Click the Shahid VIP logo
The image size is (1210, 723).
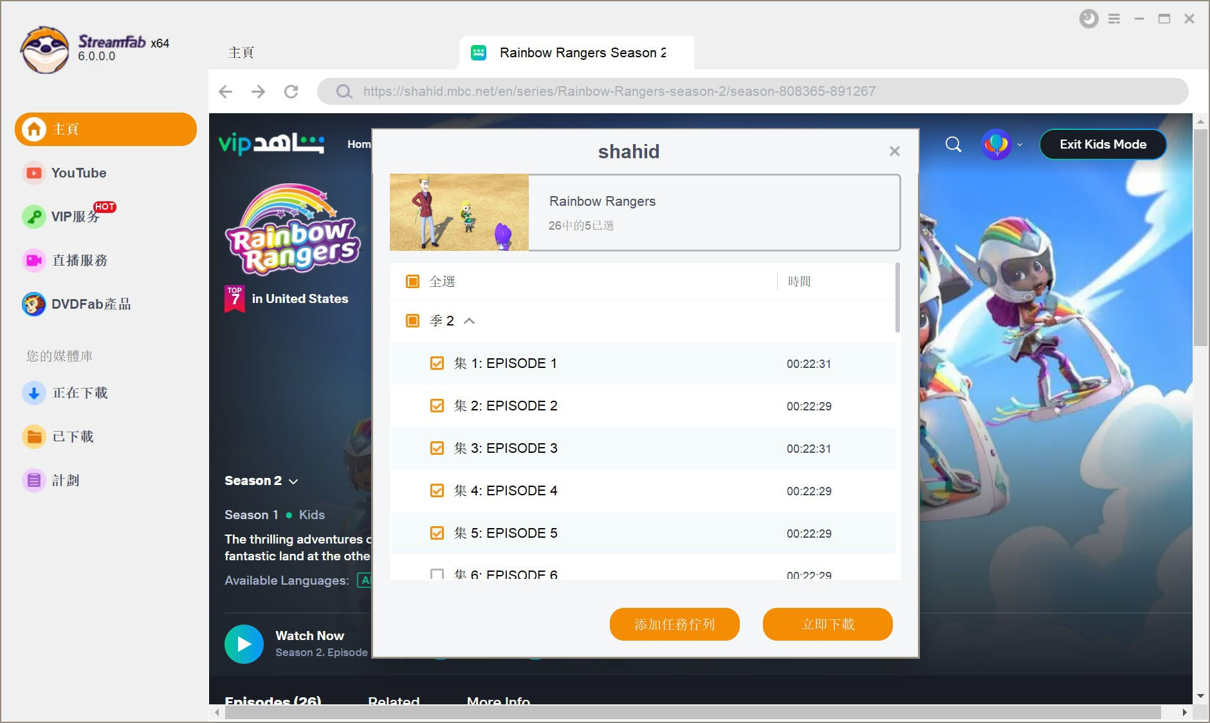(x=271, y=143)
